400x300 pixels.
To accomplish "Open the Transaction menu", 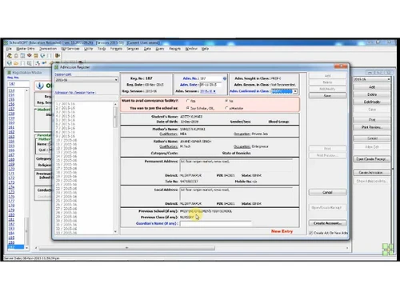I will pyautogui.click(x=48, y=49).
